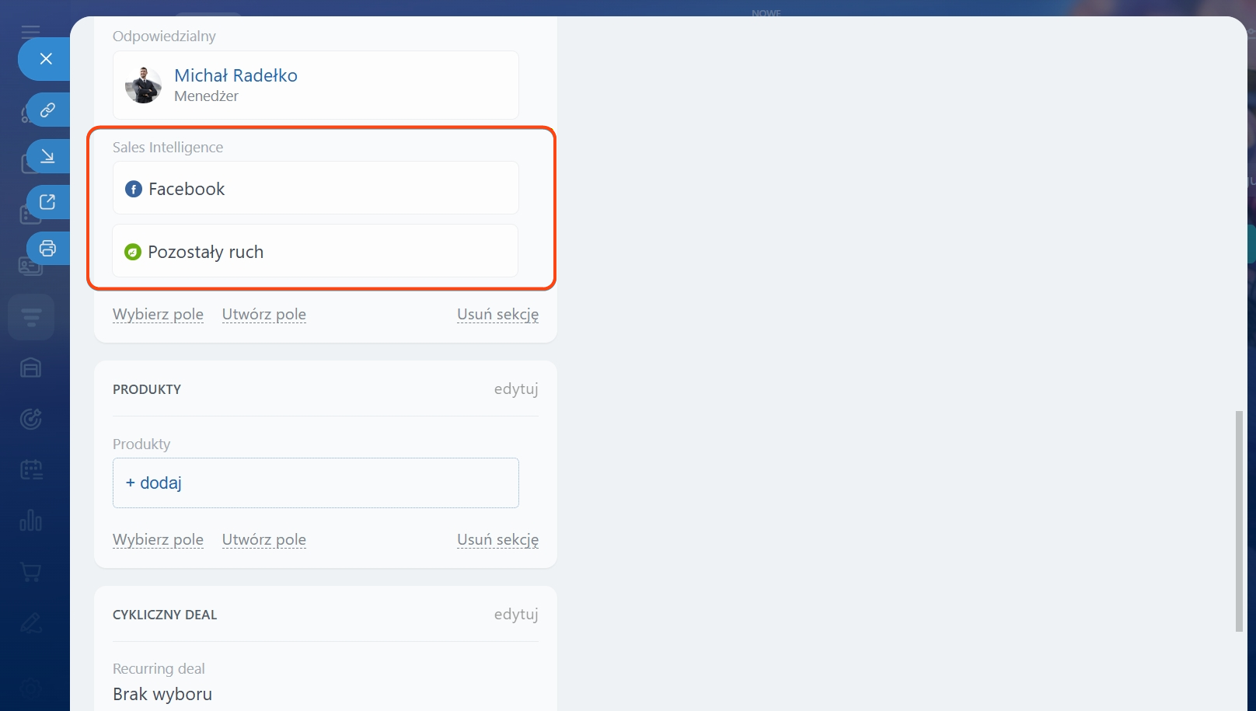Viewport: 1256px width, 711px height.
Task: Close the deal side panel
Action: tap(46, 59)
